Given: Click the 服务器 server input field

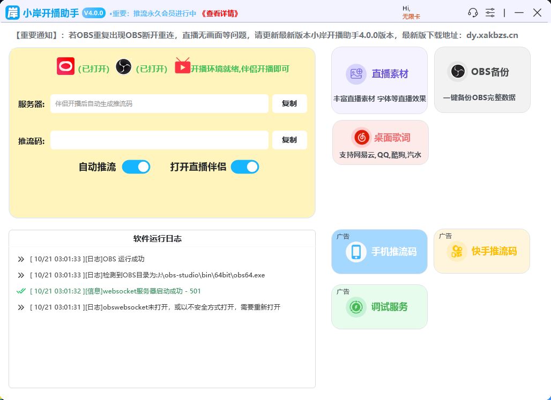Looking at the screenshot, I should click(x=159, y=104).
